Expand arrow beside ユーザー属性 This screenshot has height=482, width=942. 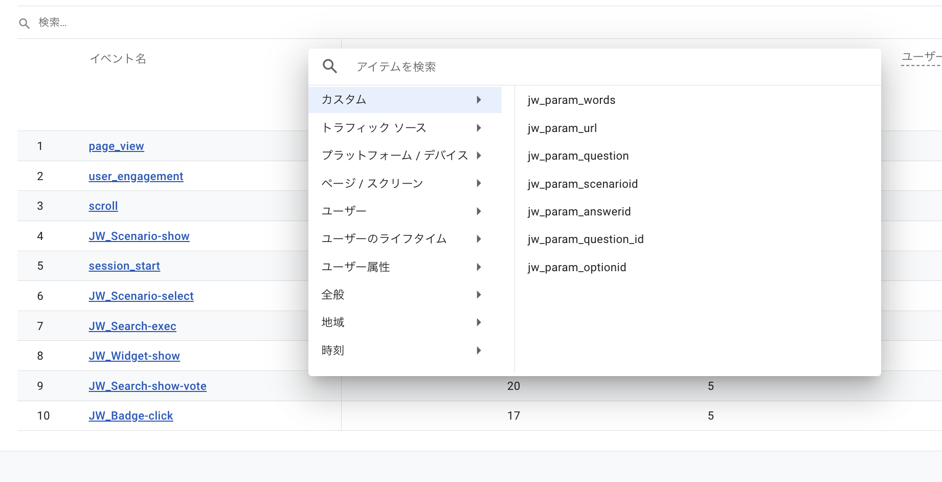479,267
